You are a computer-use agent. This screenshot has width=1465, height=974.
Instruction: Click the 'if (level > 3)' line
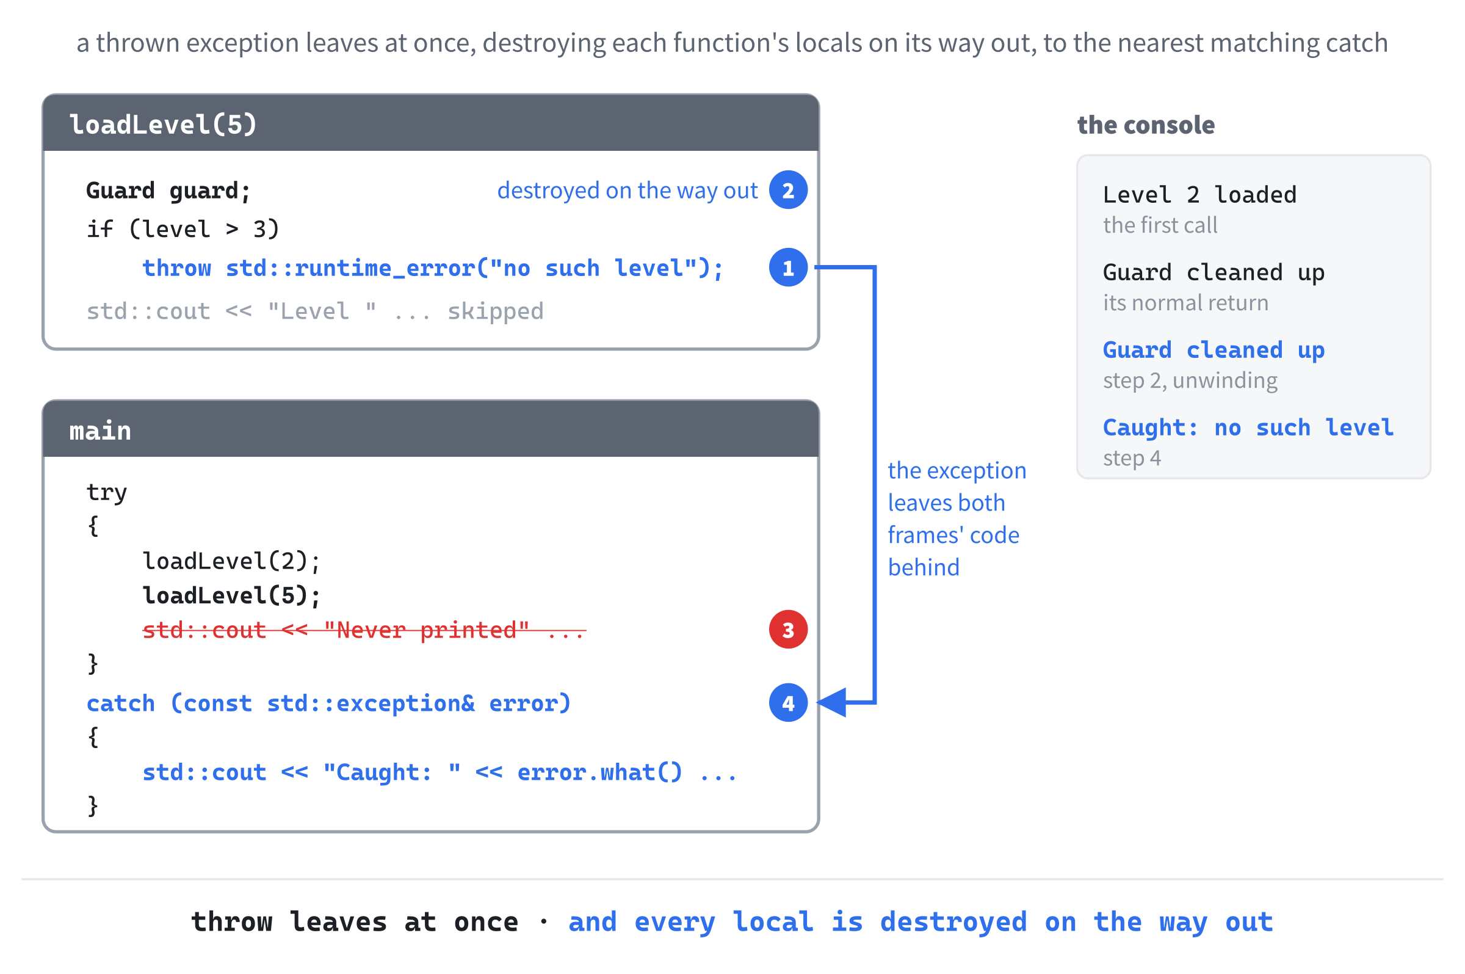tap(183, 229)
